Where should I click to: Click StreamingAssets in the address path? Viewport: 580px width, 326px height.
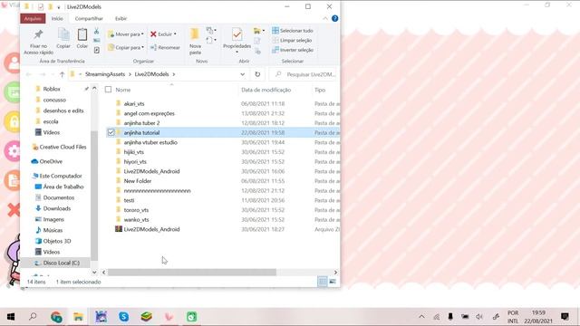[x=105, y=74]
